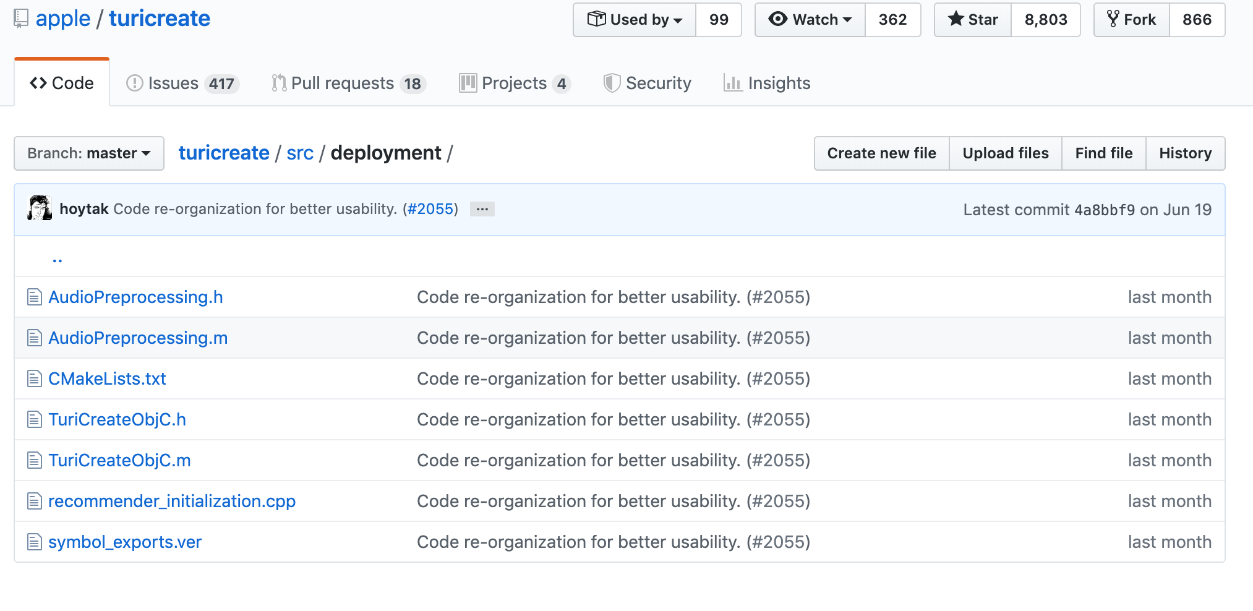Open pull request #2055 from commit message

(x=430, y=209)
